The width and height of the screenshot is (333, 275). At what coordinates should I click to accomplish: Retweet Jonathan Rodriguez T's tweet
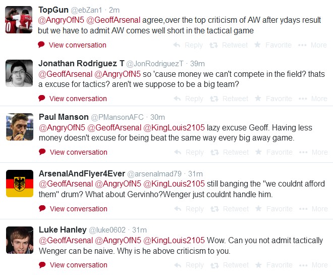(229, 99)
